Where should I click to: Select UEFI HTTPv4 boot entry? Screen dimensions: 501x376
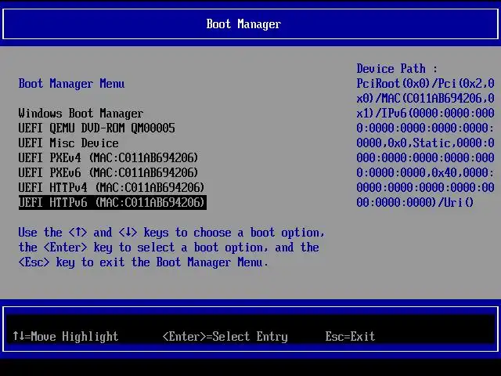pyautogui.click(x=111, y=187)
